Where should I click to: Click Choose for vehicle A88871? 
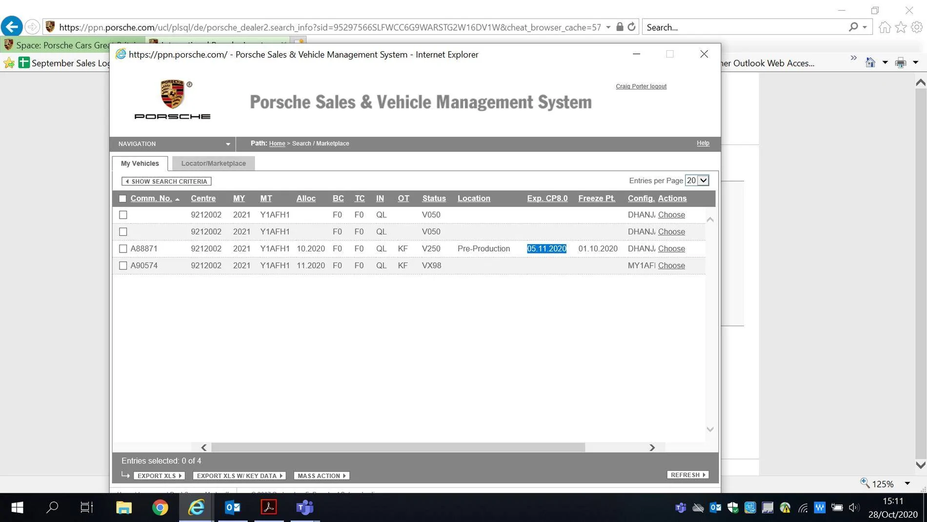point(671,249)
